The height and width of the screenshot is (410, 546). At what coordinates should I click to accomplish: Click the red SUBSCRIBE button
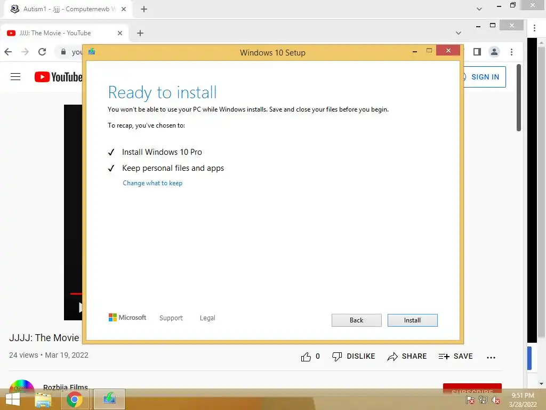point(472,388)
